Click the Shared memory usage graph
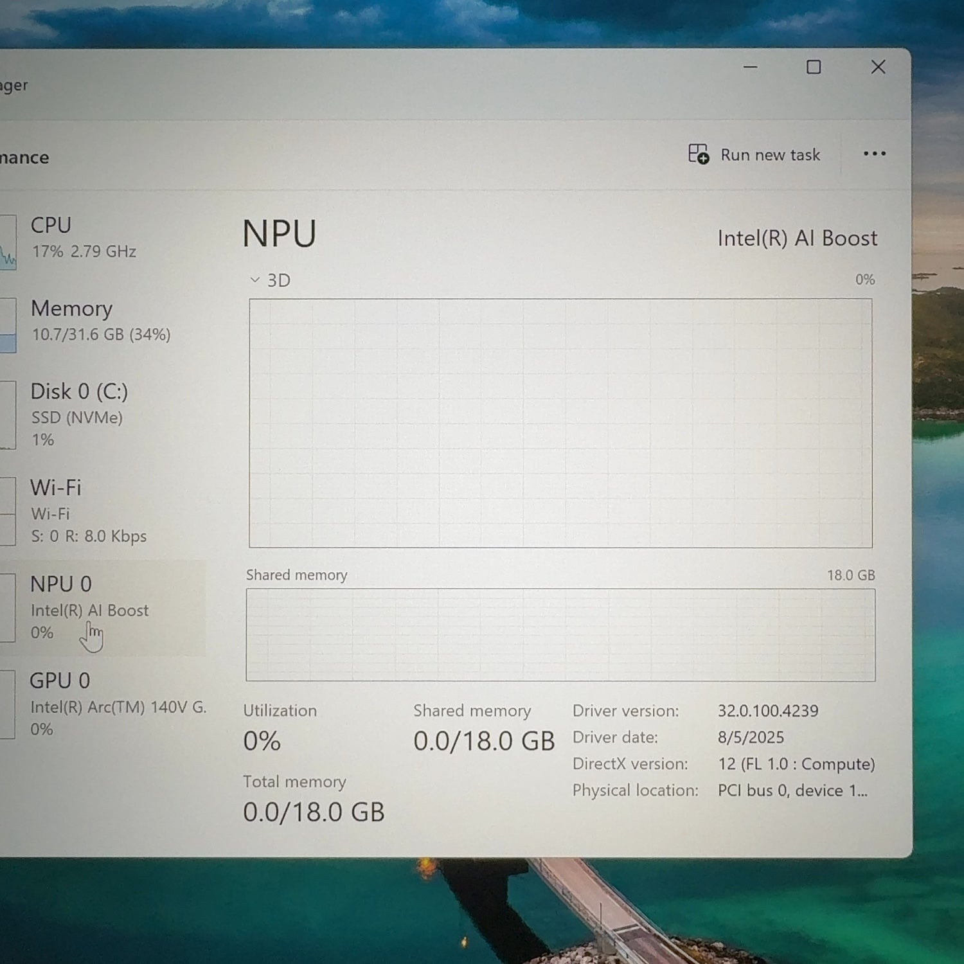 560,635
